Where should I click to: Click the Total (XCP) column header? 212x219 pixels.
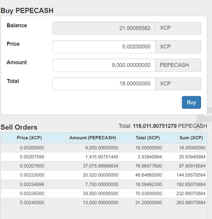(x=148, y=138)
